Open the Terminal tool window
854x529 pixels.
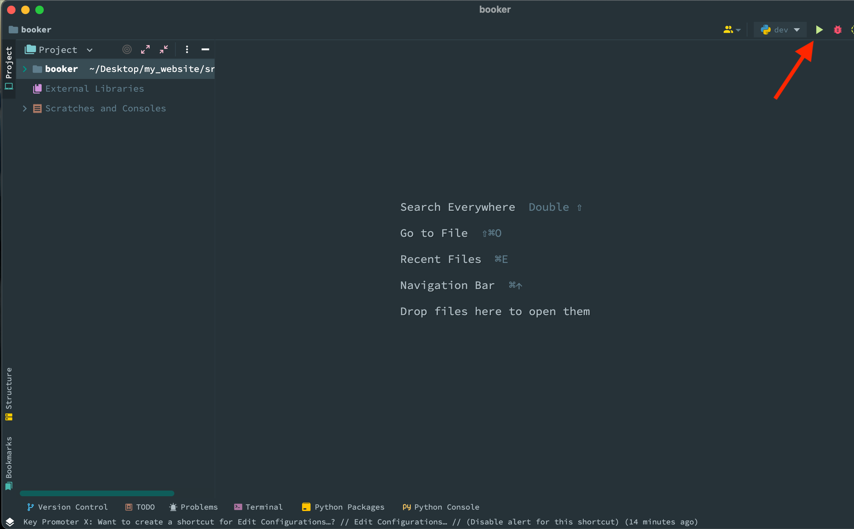click(258, 507)
